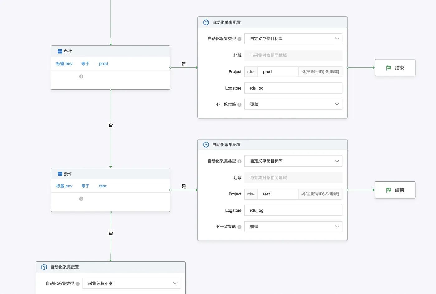Open the 采集保持不变 collection type dropdown
The height and width of the screenshot is (294, 436).
pyautogui.click(x=131, y=283)
